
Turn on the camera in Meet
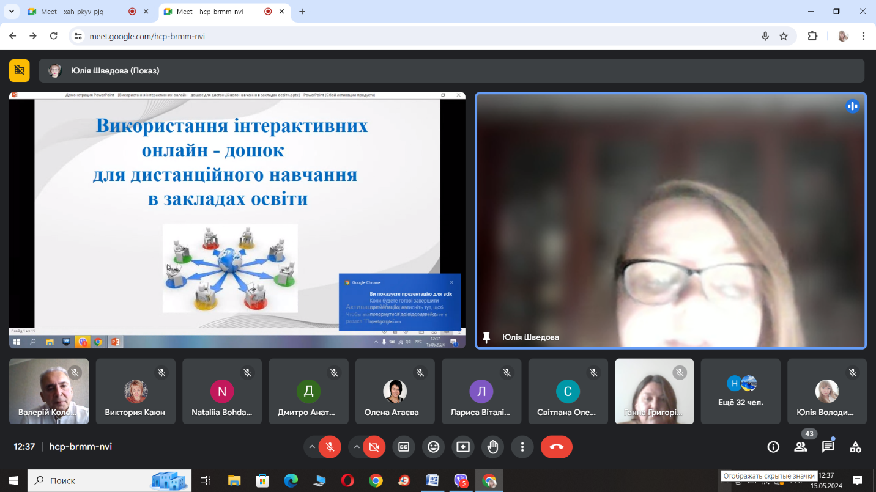tap(374, 447)
